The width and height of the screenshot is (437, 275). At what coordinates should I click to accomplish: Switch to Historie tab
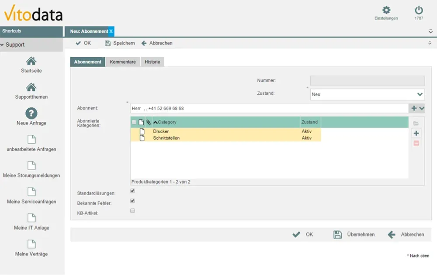pyautogui.click(x=152, y=62)
